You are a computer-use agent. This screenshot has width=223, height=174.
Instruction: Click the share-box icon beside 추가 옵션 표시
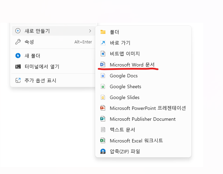pyautogui.click(x=18, y=80)
